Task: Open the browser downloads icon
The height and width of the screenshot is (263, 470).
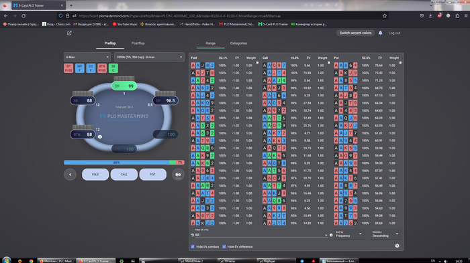Action: [430, 16]
